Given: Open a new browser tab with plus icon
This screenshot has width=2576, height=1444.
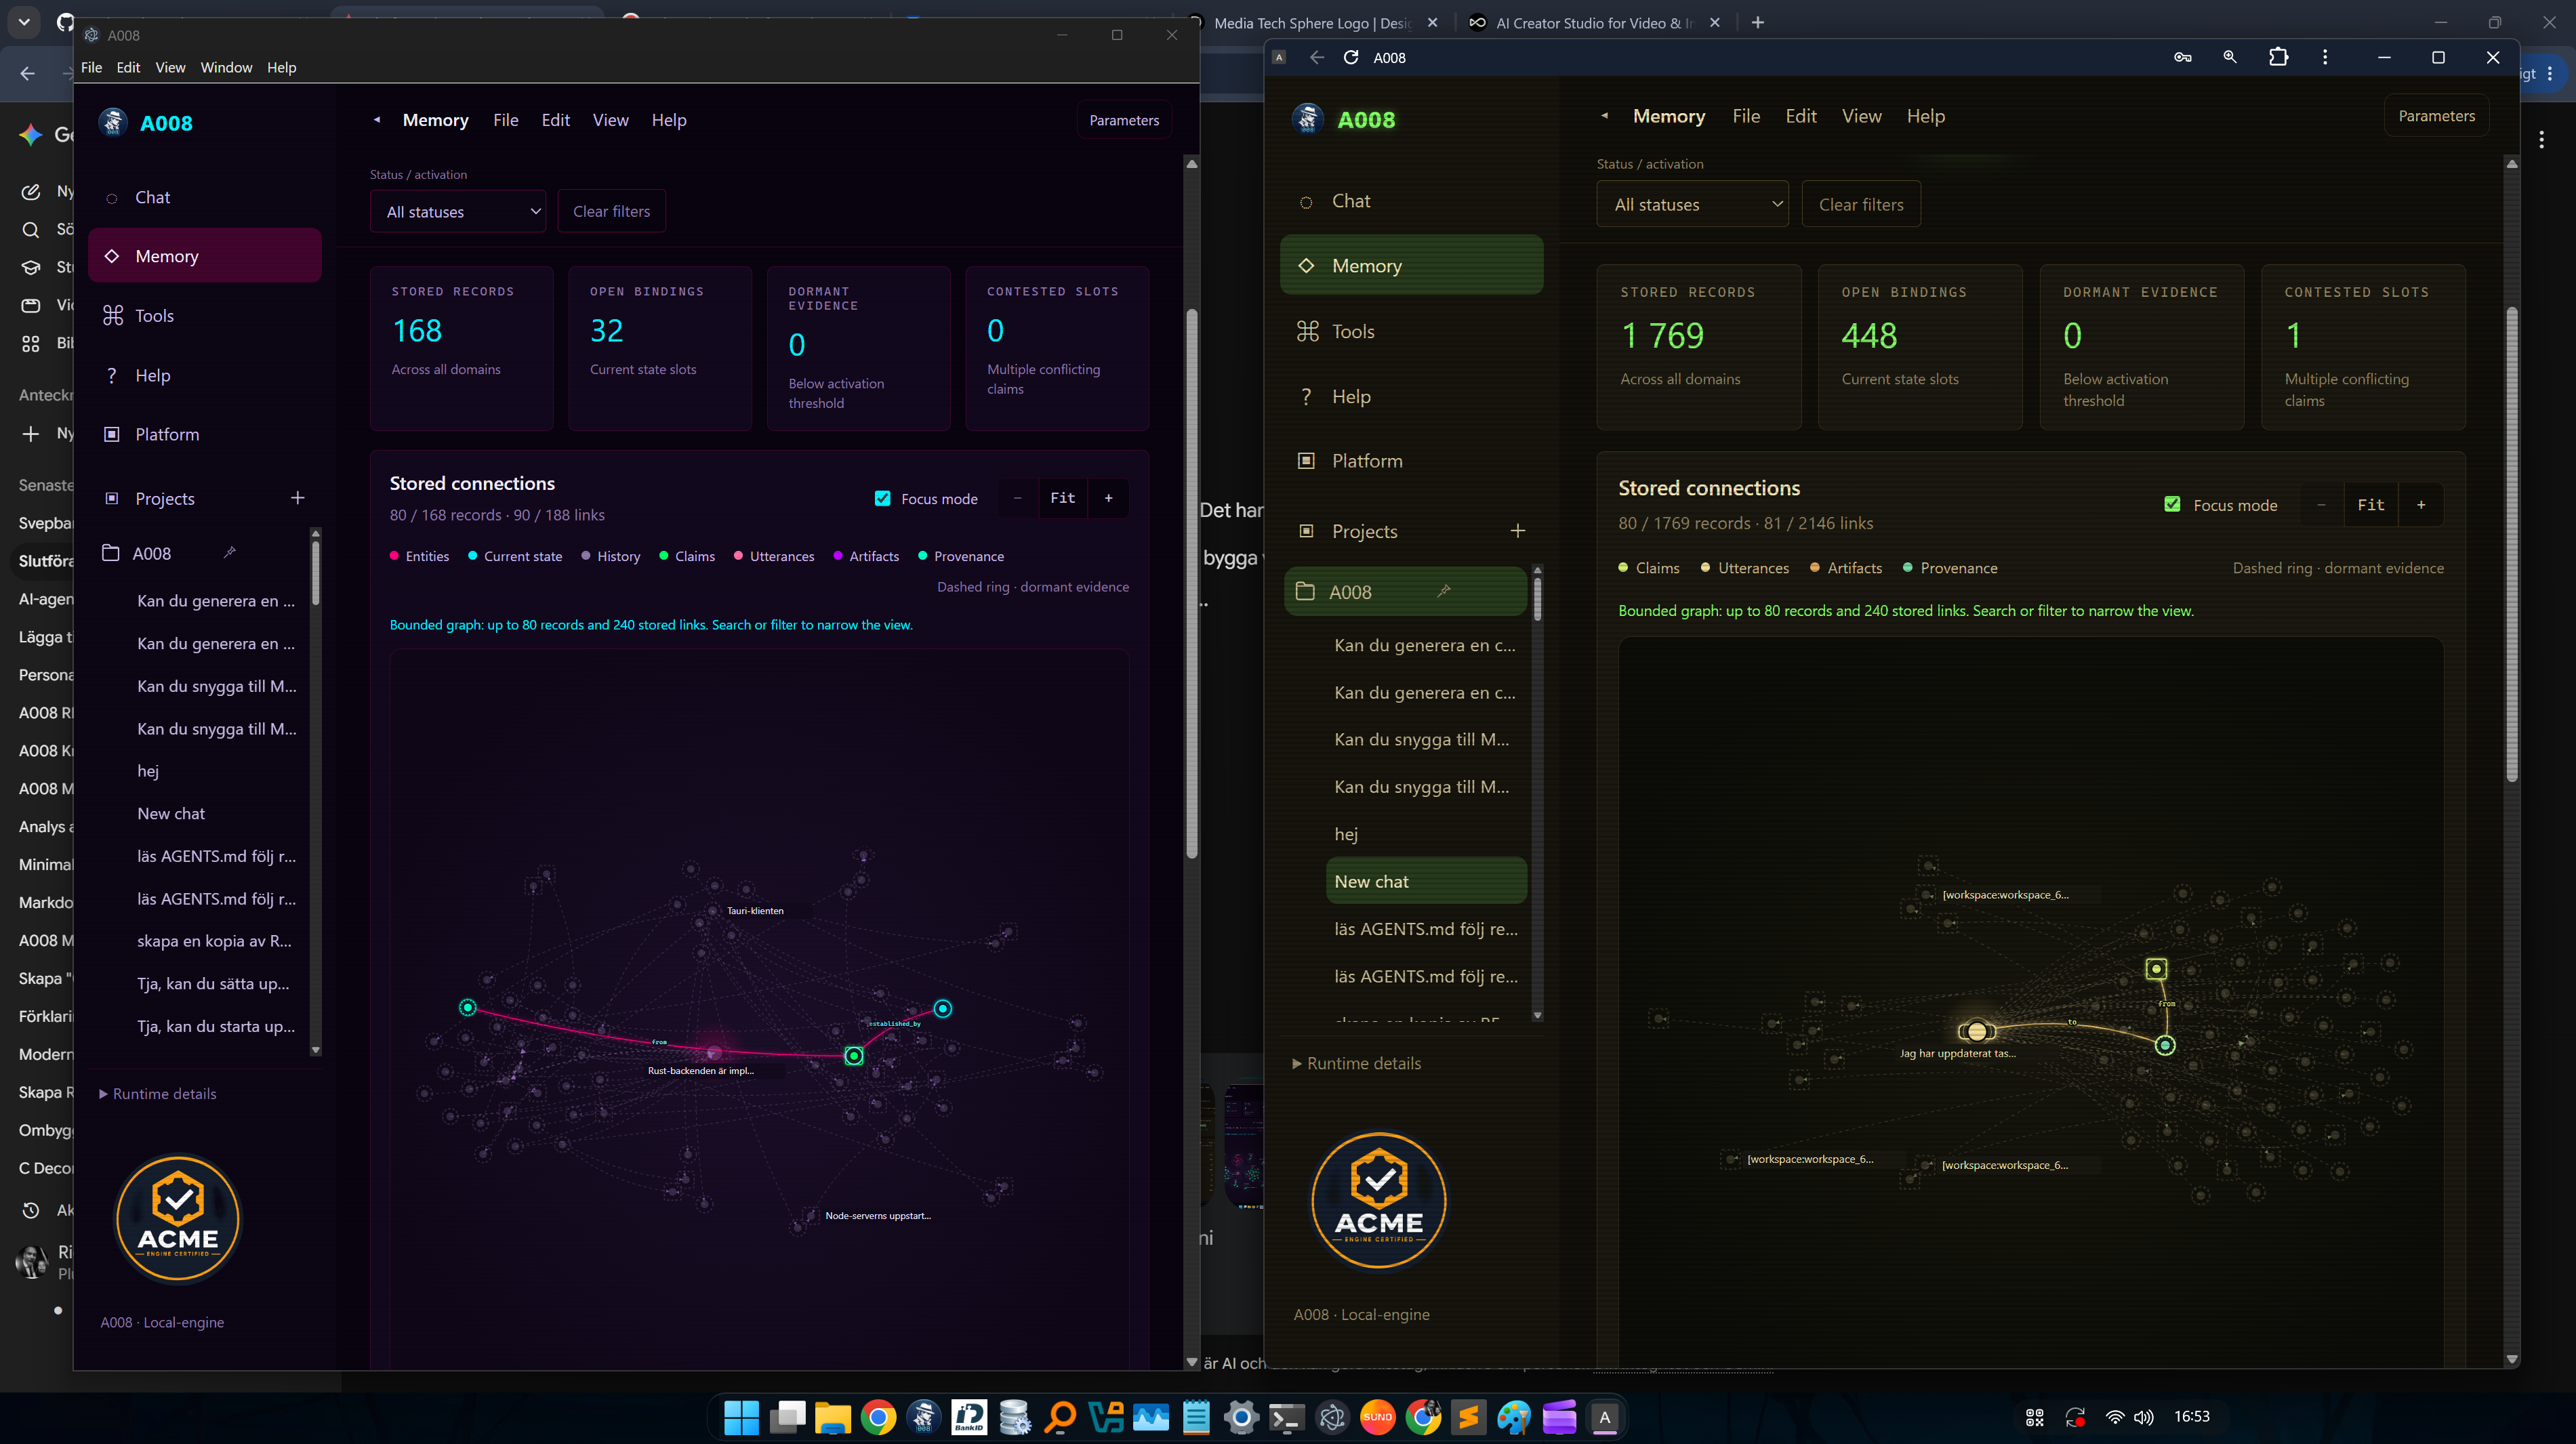Looking at the screenshot, I should coord(1757,22).
